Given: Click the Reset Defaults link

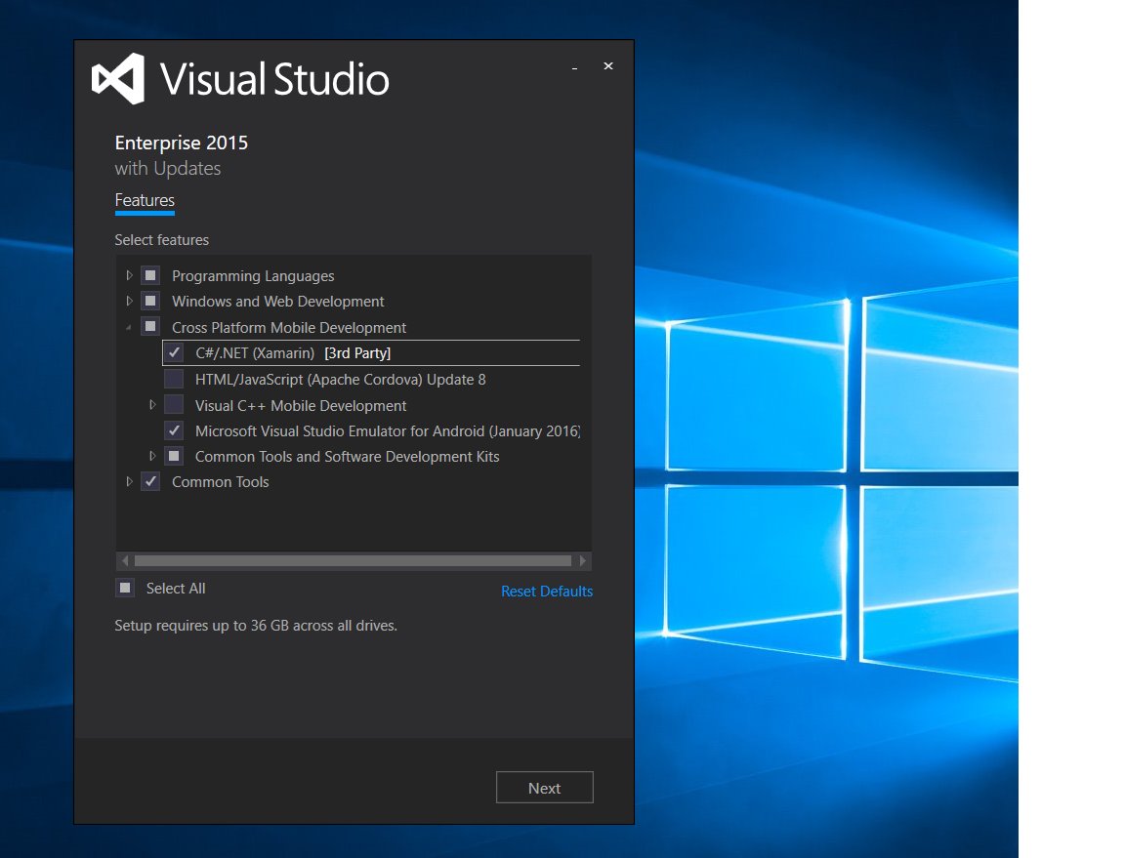Looking at the screenshot, I should tap(547, 592).
